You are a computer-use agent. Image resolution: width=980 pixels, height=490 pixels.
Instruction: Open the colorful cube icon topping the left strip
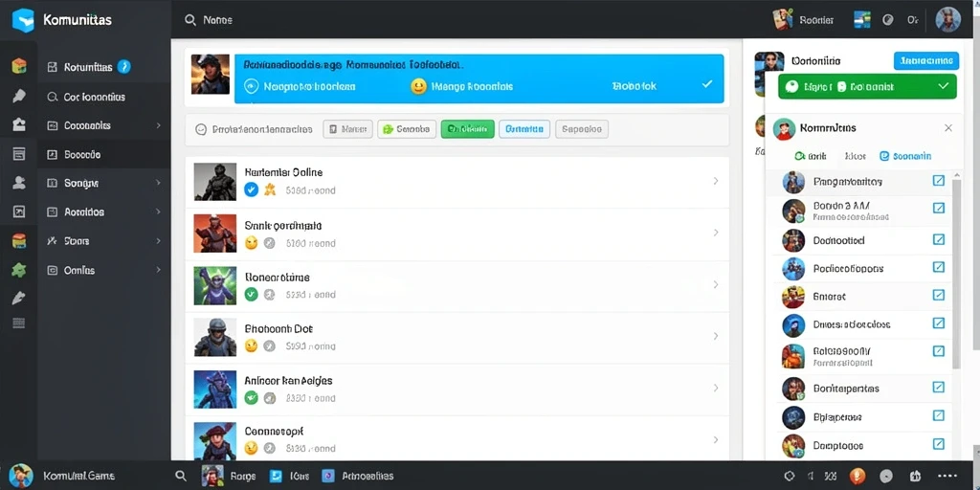click(19, 66)
